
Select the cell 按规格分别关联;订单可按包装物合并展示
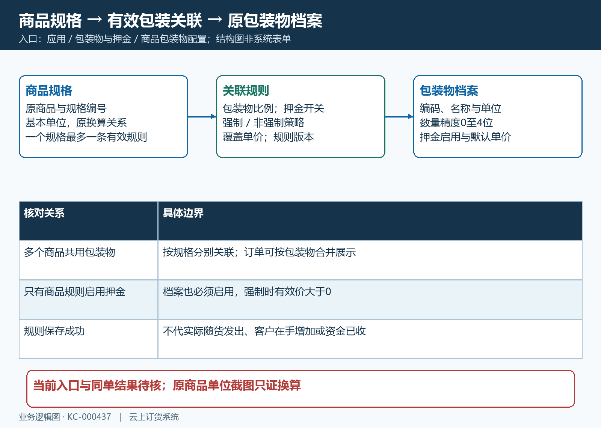tap(370, 260)
